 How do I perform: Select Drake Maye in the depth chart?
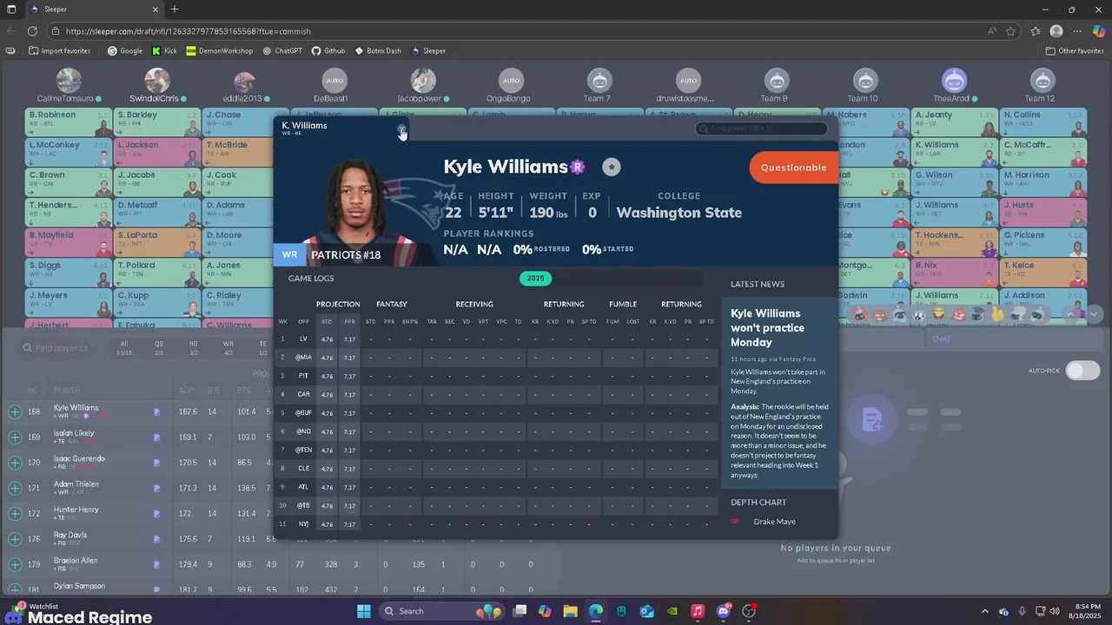774,522
